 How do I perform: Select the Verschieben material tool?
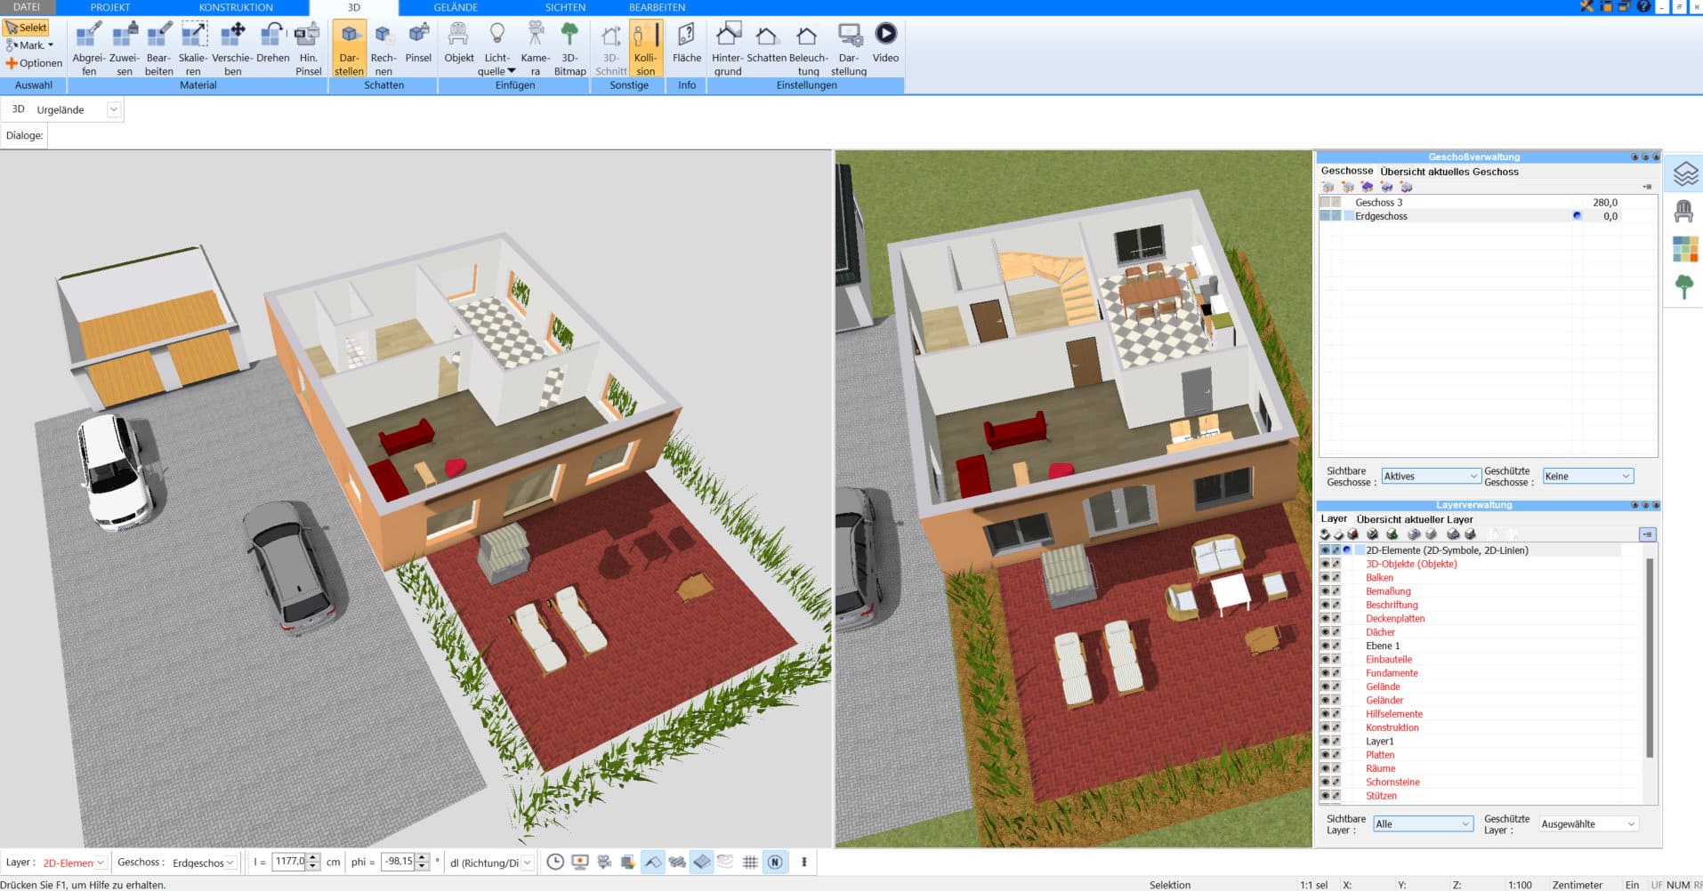coord(232,49)
